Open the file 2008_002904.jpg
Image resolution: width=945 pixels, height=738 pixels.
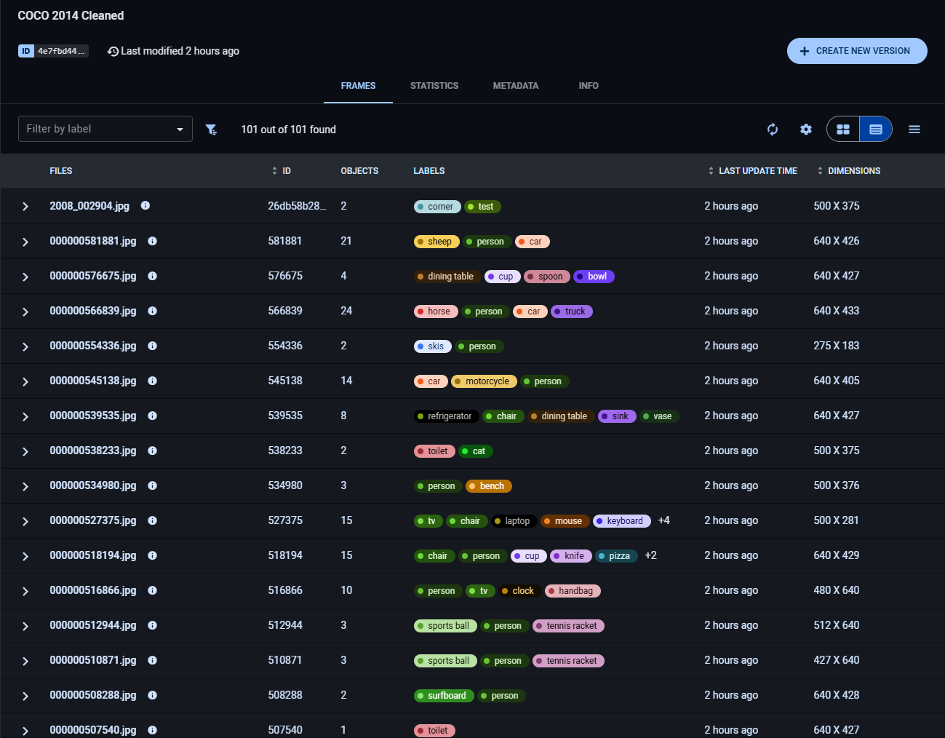point(89,206)
